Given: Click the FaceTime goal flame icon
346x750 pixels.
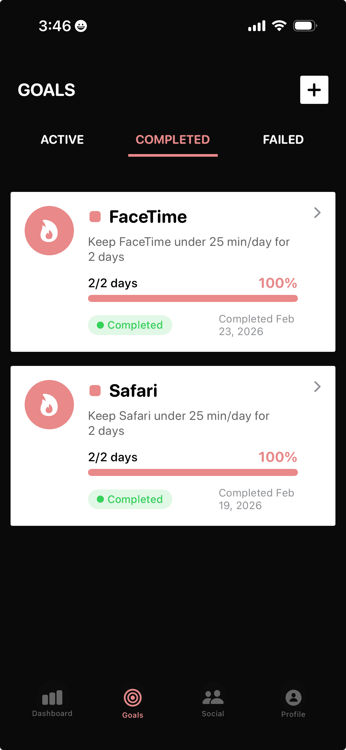Looking at the screenshot, I should 49,230.
